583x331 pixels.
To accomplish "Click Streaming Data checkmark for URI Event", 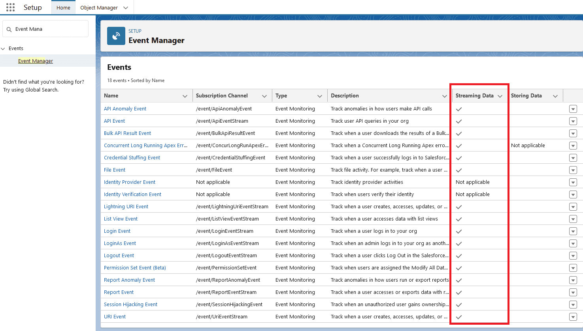I will pos(459,317).
